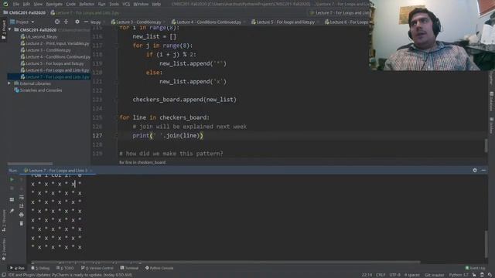
Task: Open the Refactor menu
Action: [x=87, y=4]
